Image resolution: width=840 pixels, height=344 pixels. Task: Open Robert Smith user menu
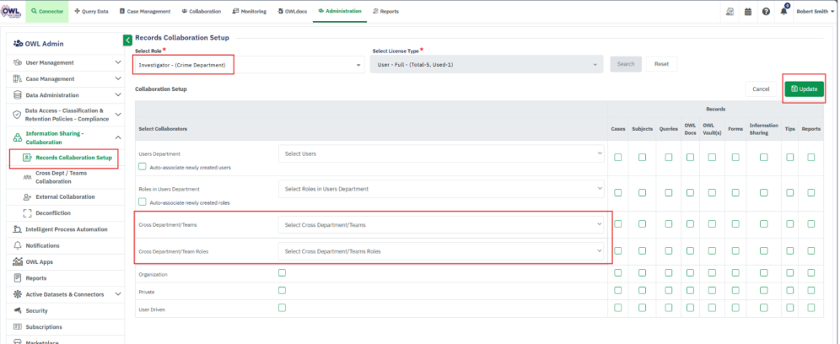tap(815, 12)
